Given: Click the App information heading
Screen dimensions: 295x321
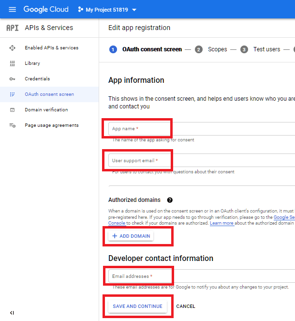Looking at the screenshot, I should point(136,80).
